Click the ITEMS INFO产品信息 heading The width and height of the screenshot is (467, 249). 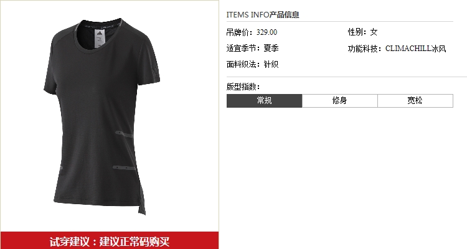click(263, 14)
